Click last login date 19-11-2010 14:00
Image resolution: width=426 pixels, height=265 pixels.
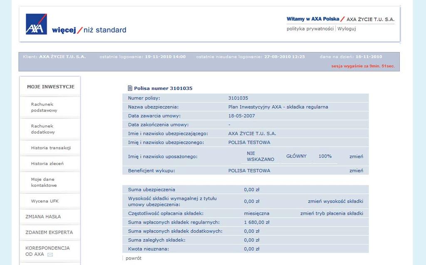tap(165, 57)
